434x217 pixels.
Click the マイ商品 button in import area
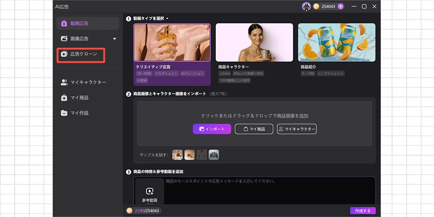coord(254,129)
